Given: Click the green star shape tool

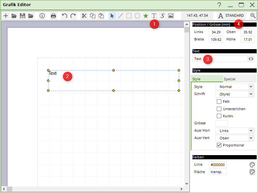Looking at the screenshot, I should tap(146, 16).
